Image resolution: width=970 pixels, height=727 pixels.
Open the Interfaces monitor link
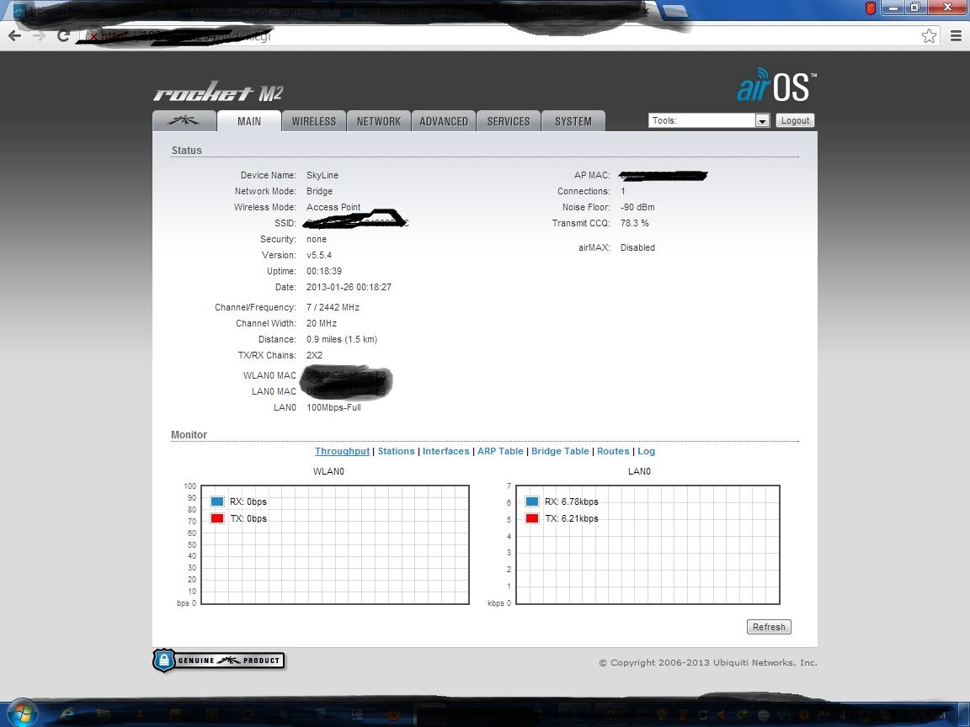(446, 451)
